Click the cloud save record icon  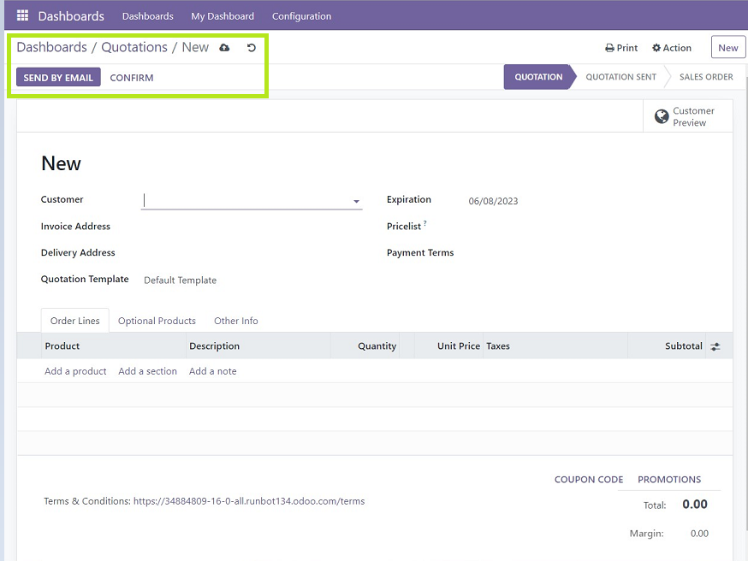(x=224, y=48)
